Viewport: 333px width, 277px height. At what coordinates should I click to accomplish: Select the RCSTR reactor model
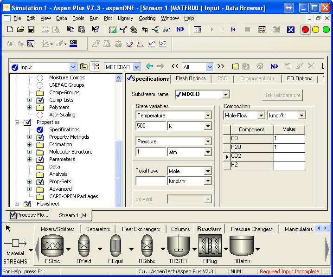click(x=179, y=246)
